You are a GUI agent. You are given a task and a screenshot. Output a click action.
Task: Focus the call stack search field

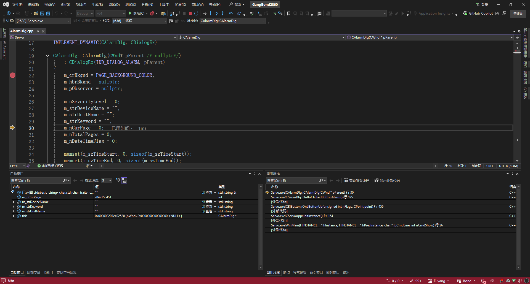(293, 180)
